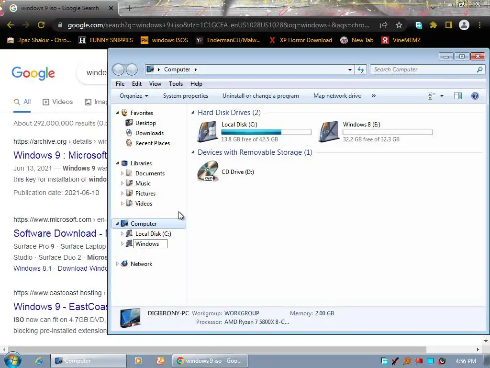The image size is (490, 368).
Task: Click the Windows rename text box
Action: click(150, 243)
